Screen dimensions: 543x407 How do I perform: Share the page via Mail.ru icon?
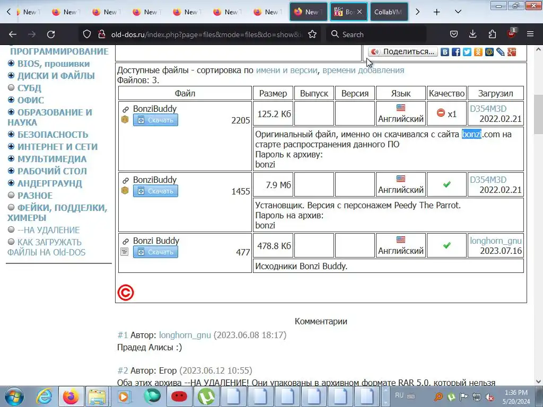[x=489, y=52]
